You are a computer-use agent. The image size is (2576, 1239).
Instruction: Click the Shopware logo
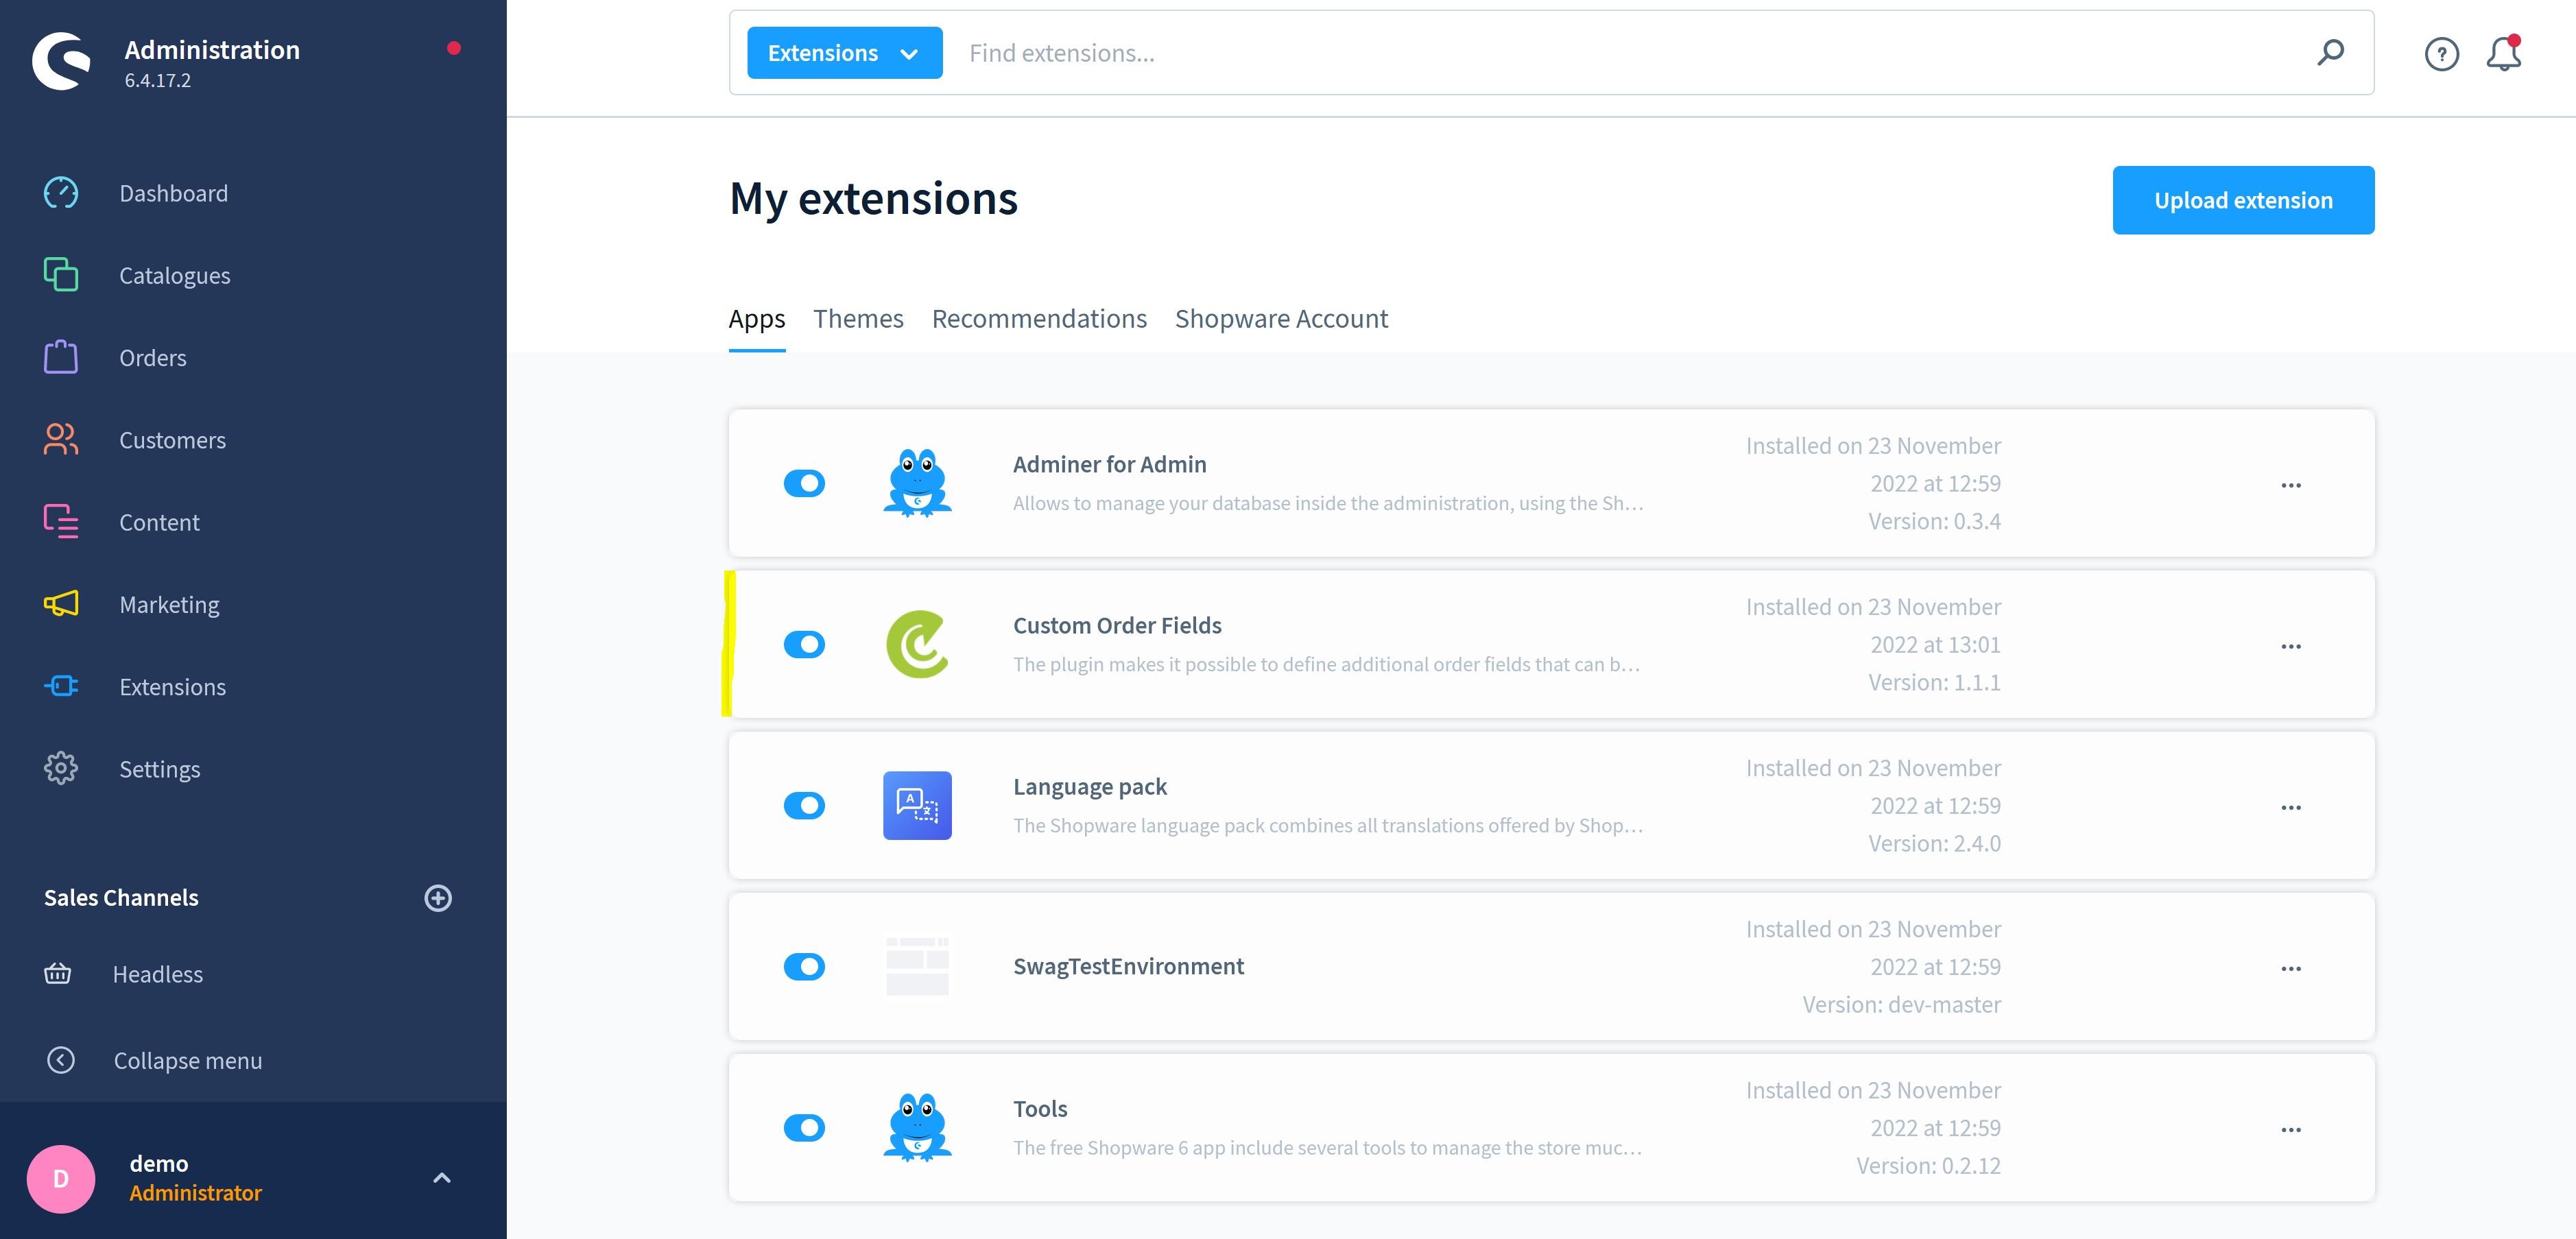[62, 61]
